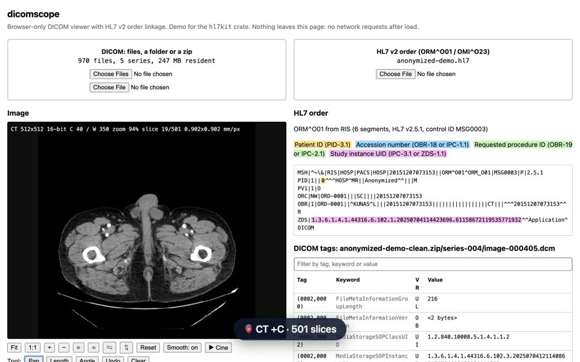
Task: Reset the image view
Action: (x=148, y=348)
